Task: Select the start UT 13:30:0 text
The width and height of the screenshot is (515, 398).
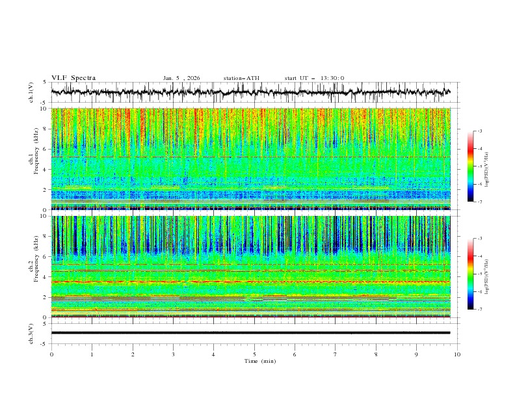Action: 314,78
